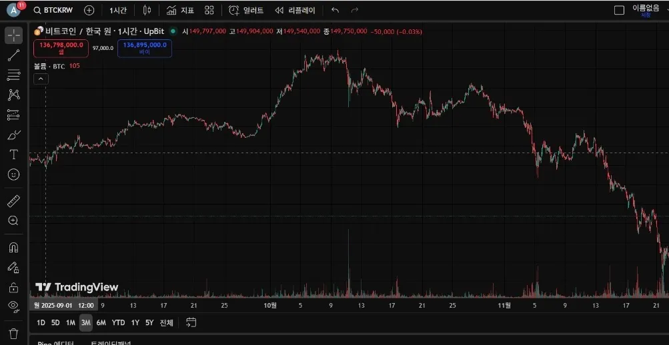Select the 1M time range
The width and height of the screenshot is (669, 345).
pyautogui.click(x=71, y=322)
